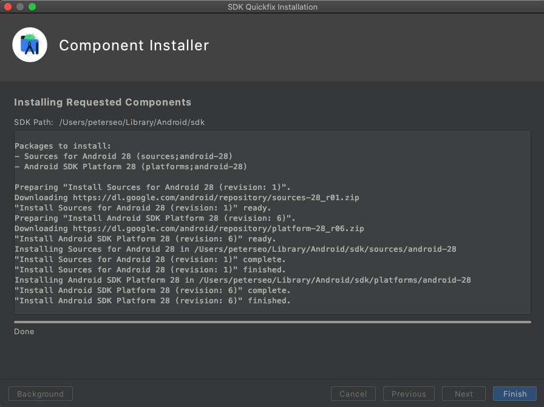Viewport: 544px width, 407px height.
Task: Click the 'Done' status label
Action: [24, 332]
